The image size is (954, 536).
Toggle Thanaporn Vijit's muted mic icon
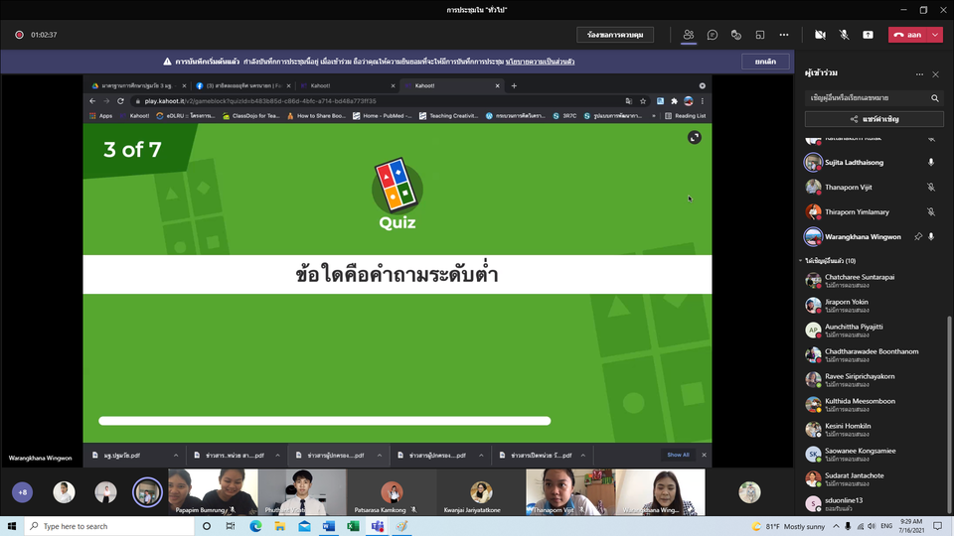[x=931, y=188]
